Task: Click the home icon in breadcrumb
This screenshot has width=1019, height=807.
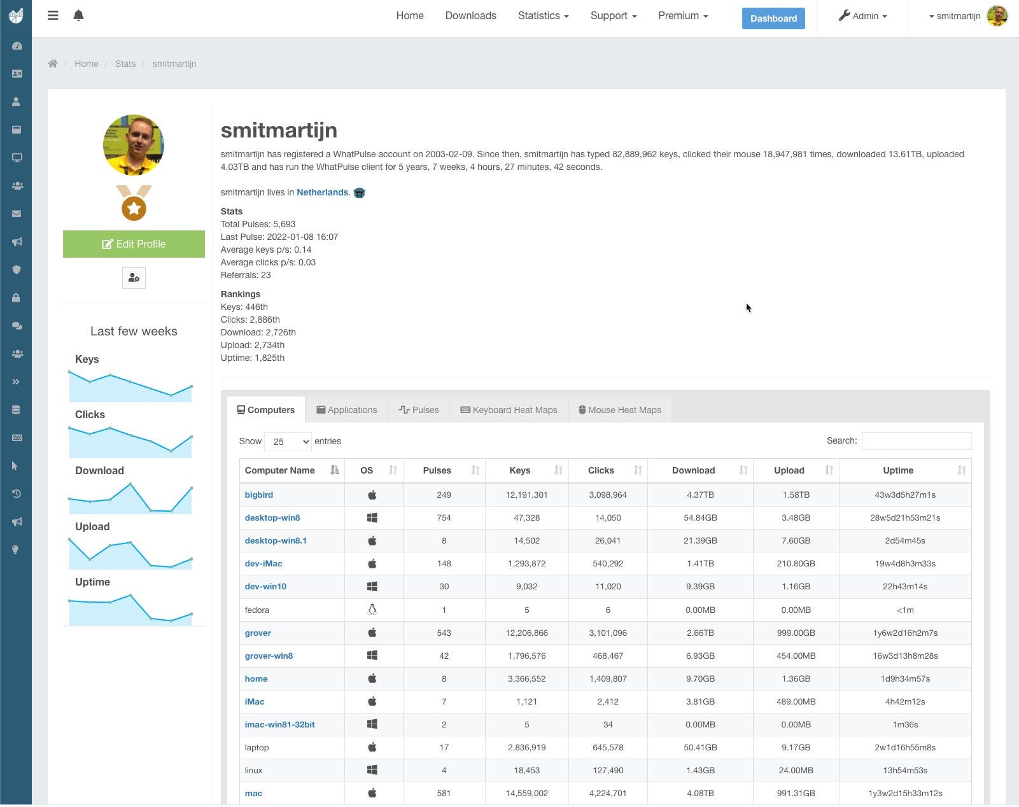Action: coord(53,64)
